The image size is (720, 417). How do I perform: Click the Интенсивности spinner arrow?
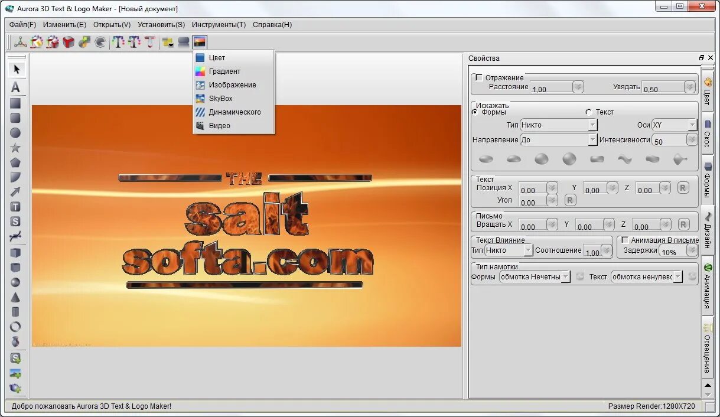click(692, 140)
